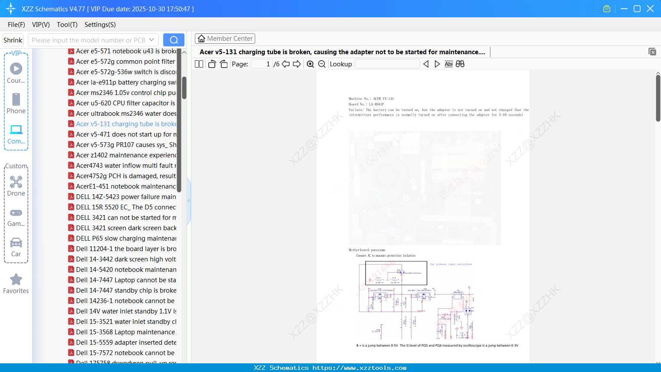The width and height of the screenshot is (661, 372).
Task: Open 'Acer u5-620 CPU filter capacitor' file
Action: 122,103
